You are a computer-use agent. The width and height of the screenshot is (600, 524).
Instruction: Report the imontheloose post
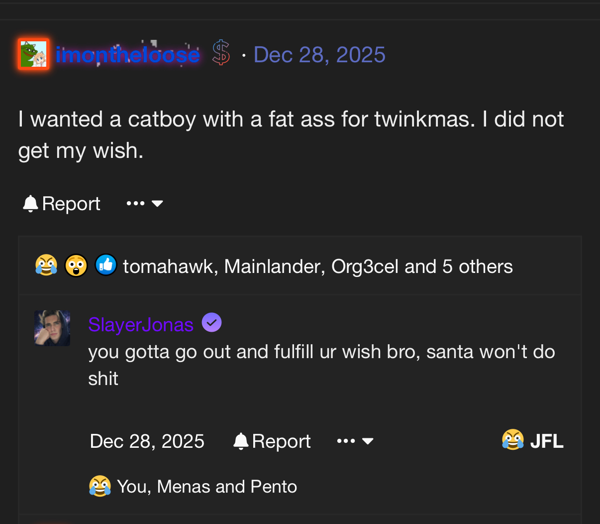[62, 204]
